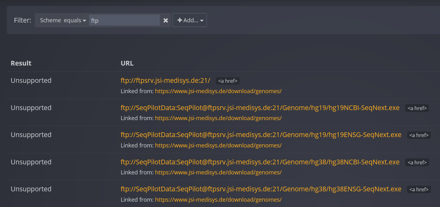The width and height of the screenshot is (440, 207).
Task: Open the hg19NCBI-SeqNext.exe FTP link
Action: coord(260,108)
